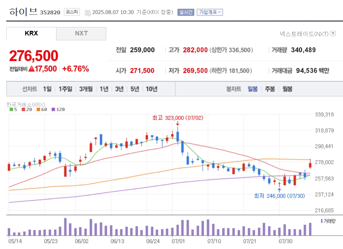Click the 봉차트 label
This screenshot has height=249, width=343.
234,89
